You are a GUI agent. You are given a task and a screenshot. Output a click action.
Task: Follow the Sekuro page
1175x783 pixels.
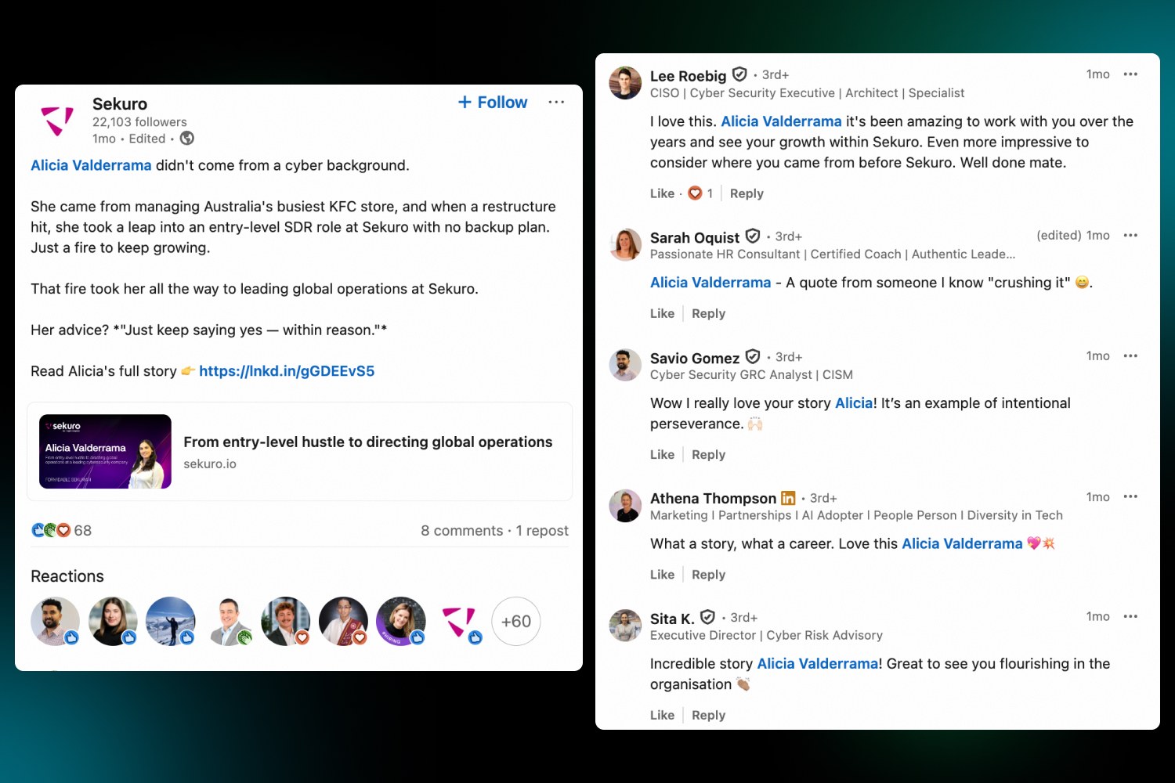pos(493,103)
